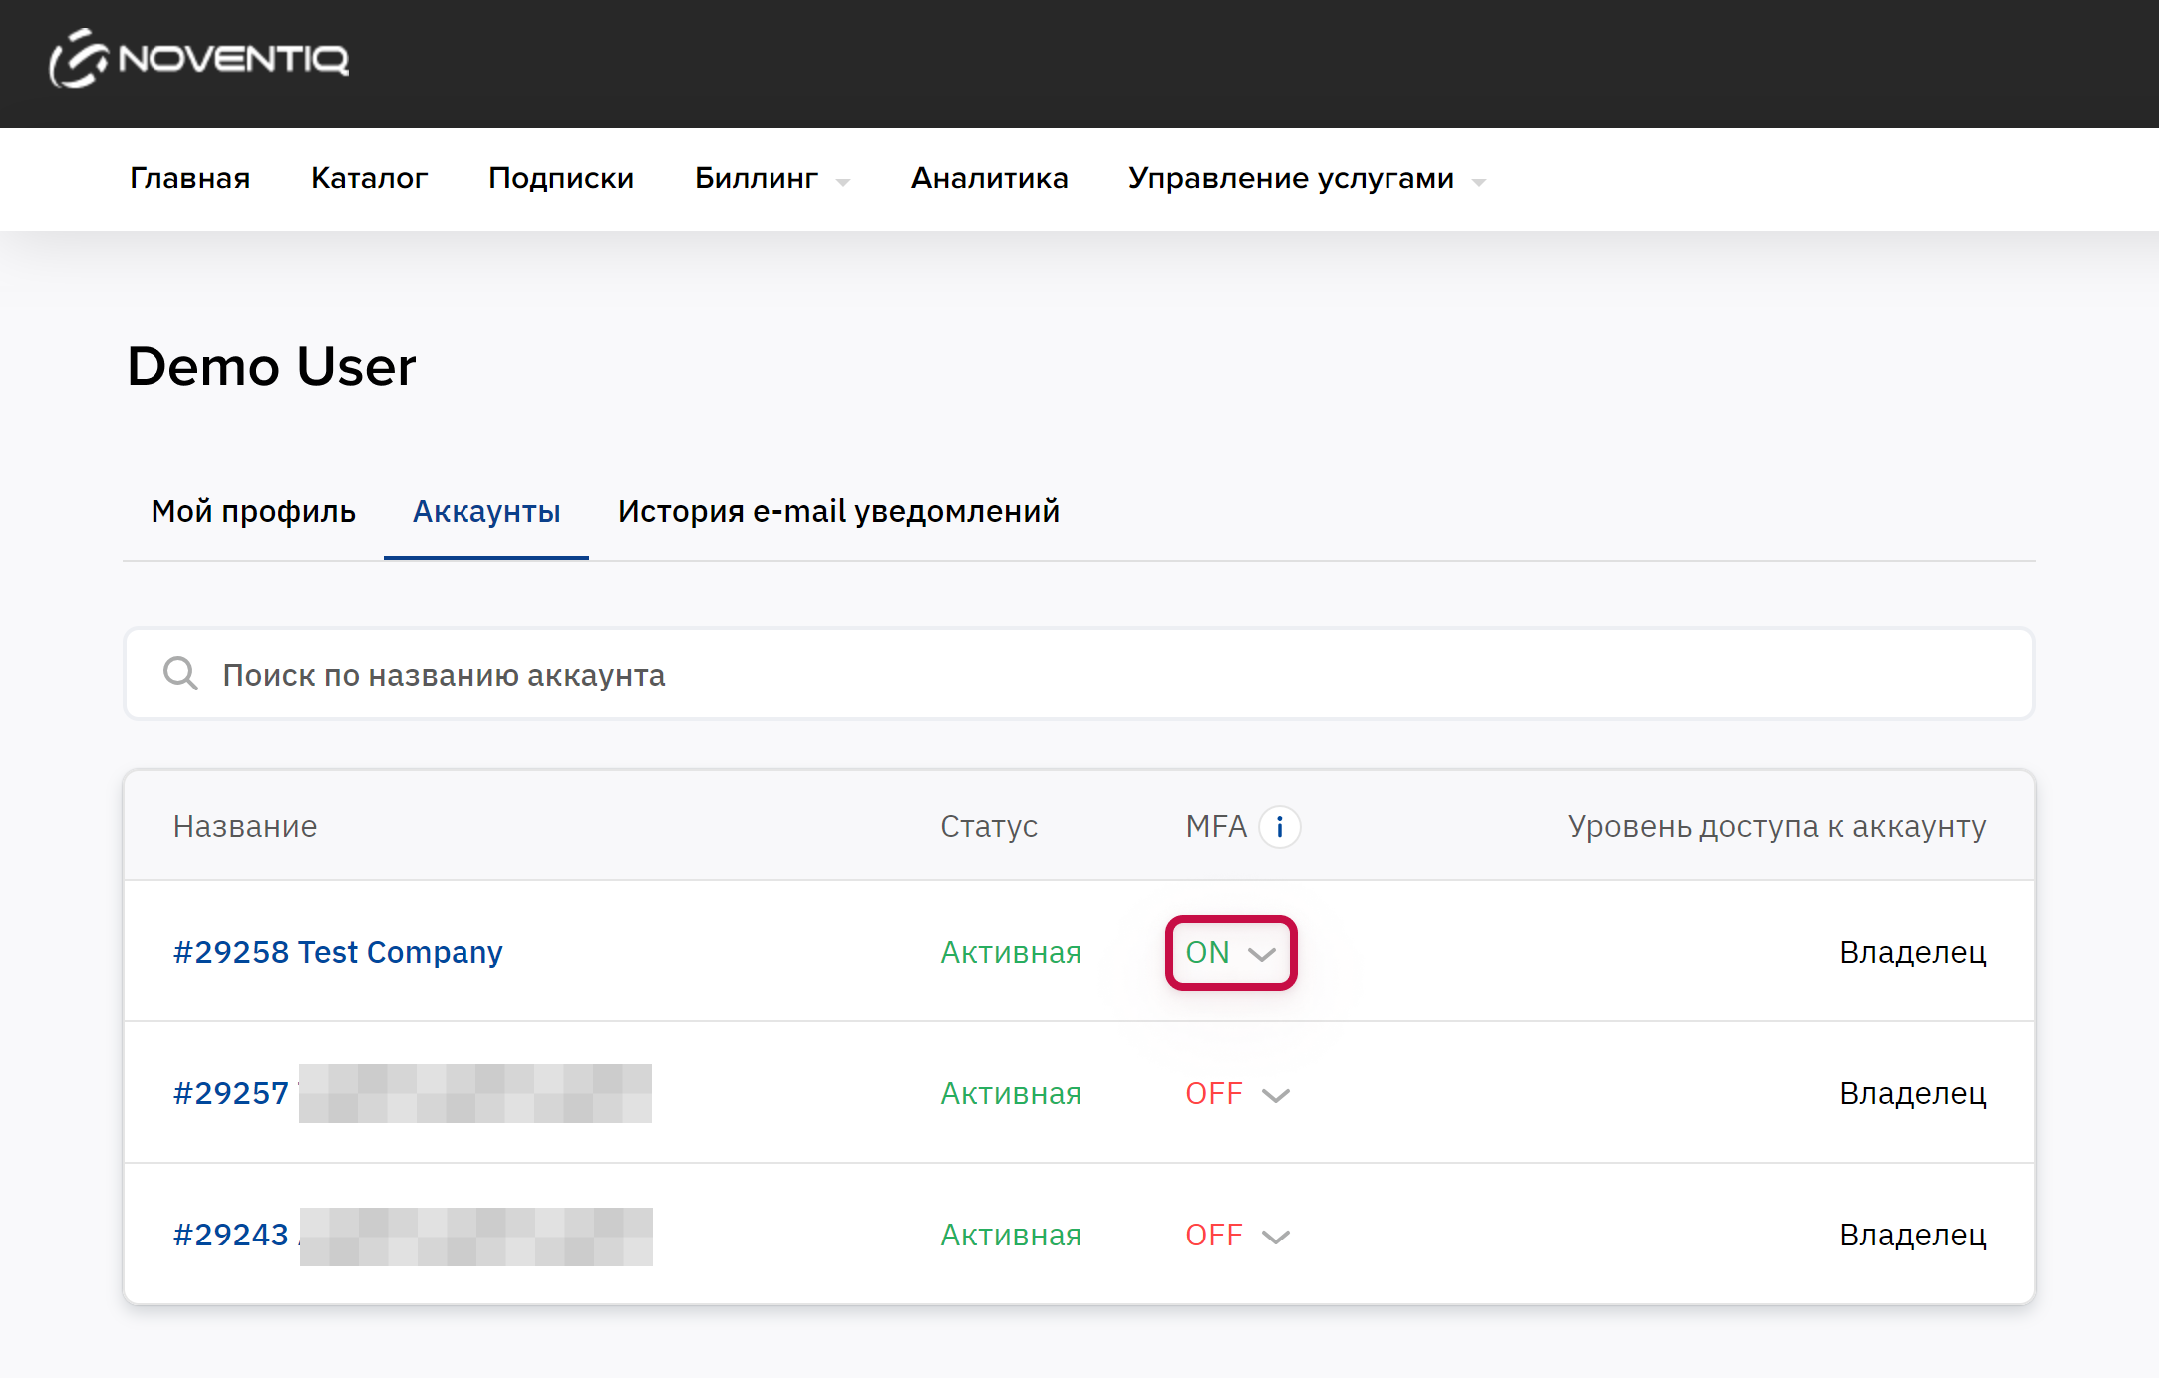
Task: Open account #29257 link
Action: tap(231, 1093)
